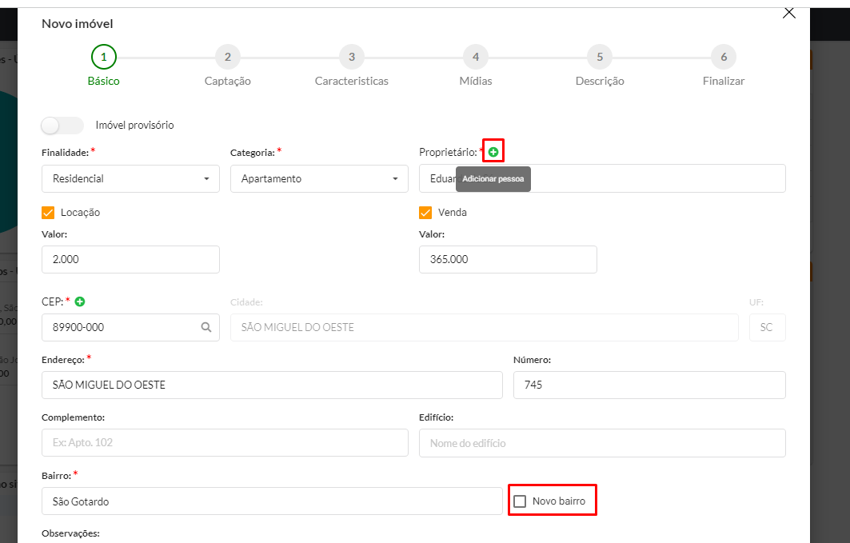This screenshot has width=850, height=543.
Task: Click the Edifício name input field
Action: pyautogui.click(x=602, y=443)
